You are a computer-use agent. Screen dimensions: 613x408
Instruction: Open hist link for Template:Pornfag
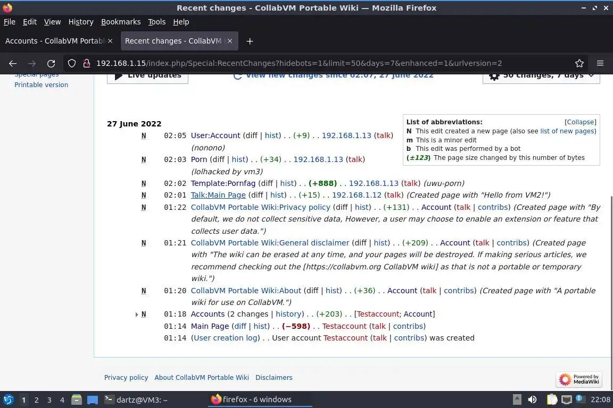click(288, 183)
